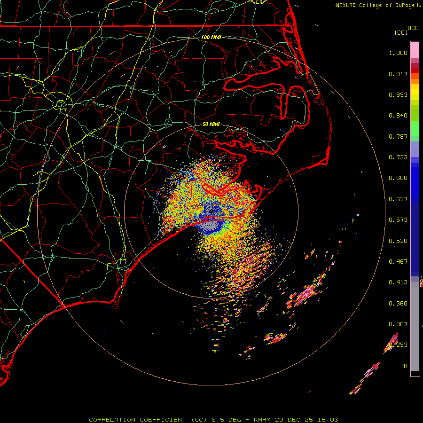
Task: Click the Correlation Coefficient caption at bottom
Action: 213,420
